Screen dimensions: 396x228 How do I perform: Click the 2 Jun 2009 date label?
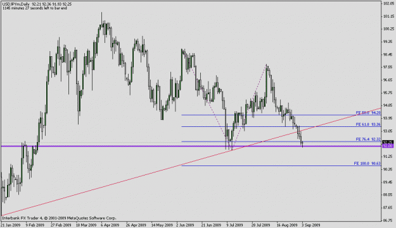185,225
